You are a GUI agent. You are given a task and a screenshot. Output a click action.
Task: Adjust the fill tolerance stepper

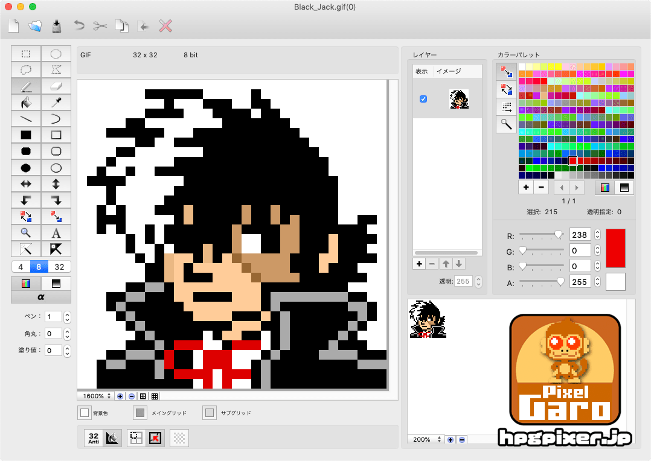click(67, 351)
